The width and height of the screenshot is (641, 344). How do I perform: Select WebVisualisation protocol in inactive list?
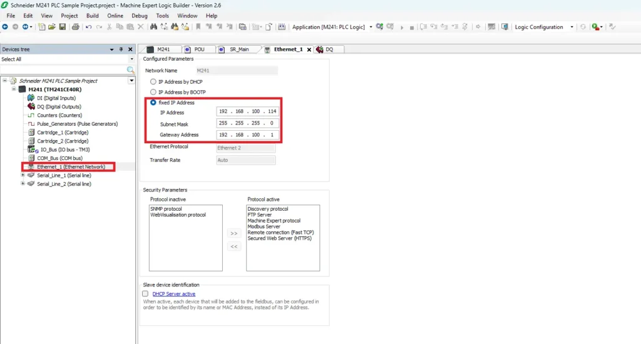point(178,215)
